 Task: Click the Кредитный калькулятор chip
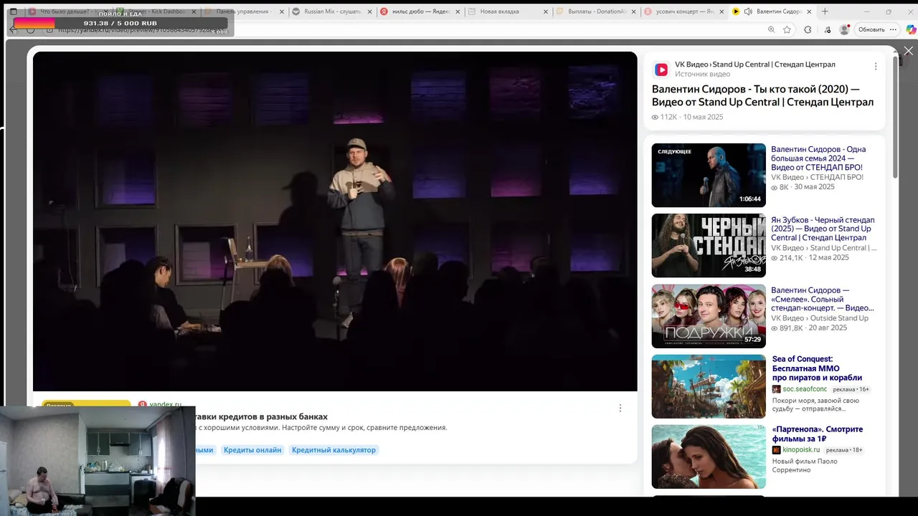(x=333, y=450)
